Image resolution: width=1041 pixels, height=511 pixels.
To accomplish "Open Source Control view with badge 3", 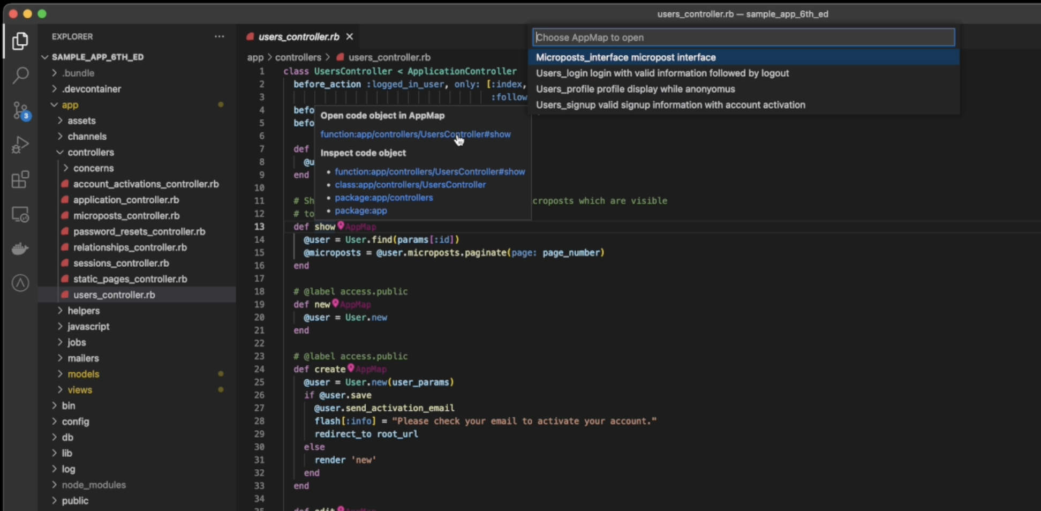I will click(20, 111).
